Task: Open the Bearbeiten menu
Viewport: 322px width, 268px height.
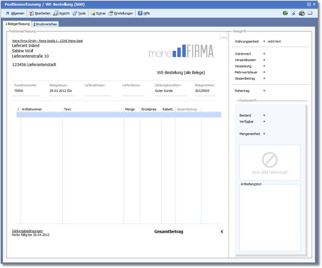Action: (x=40, y=13)
